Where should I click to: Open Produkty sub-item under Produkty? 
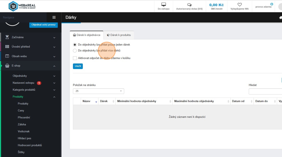23,104
